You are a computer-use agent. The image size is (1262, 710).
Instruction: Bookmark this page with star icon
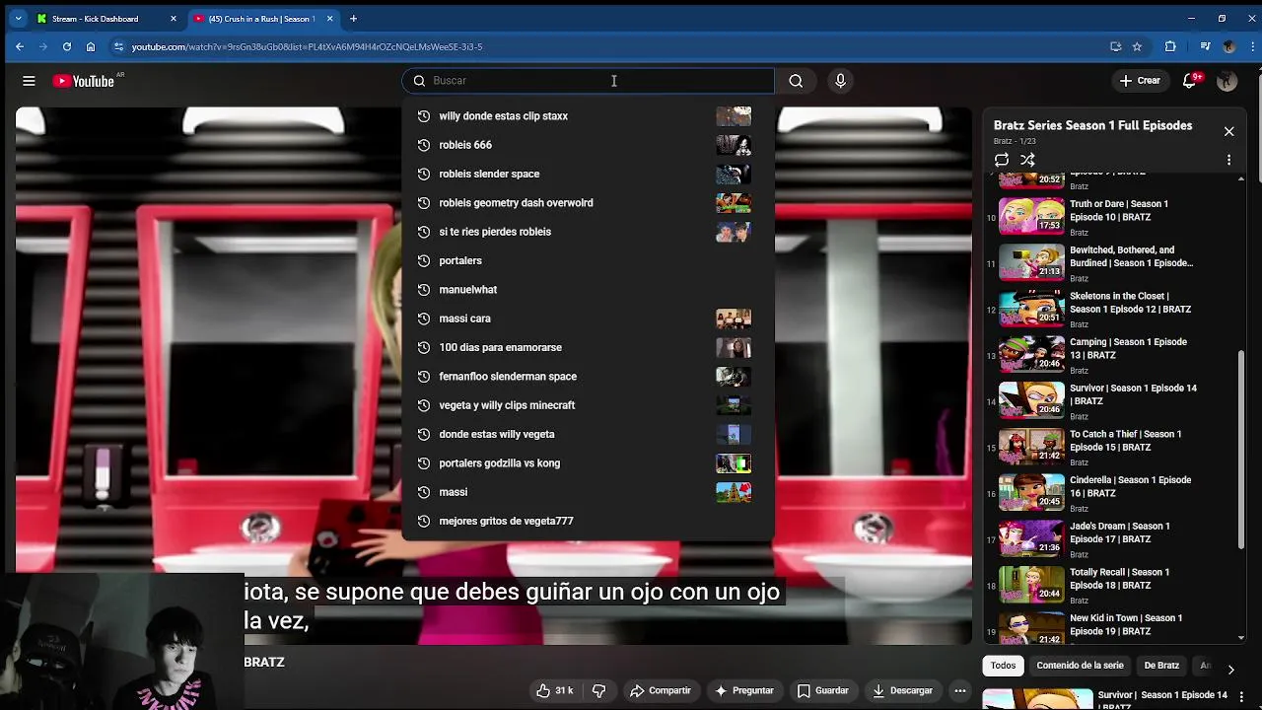coord(1137,46)
